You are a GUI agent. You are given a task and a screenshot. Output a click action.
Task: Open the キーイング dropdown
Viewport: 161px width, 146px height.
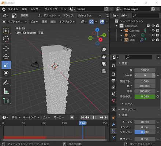coord(31,117)
